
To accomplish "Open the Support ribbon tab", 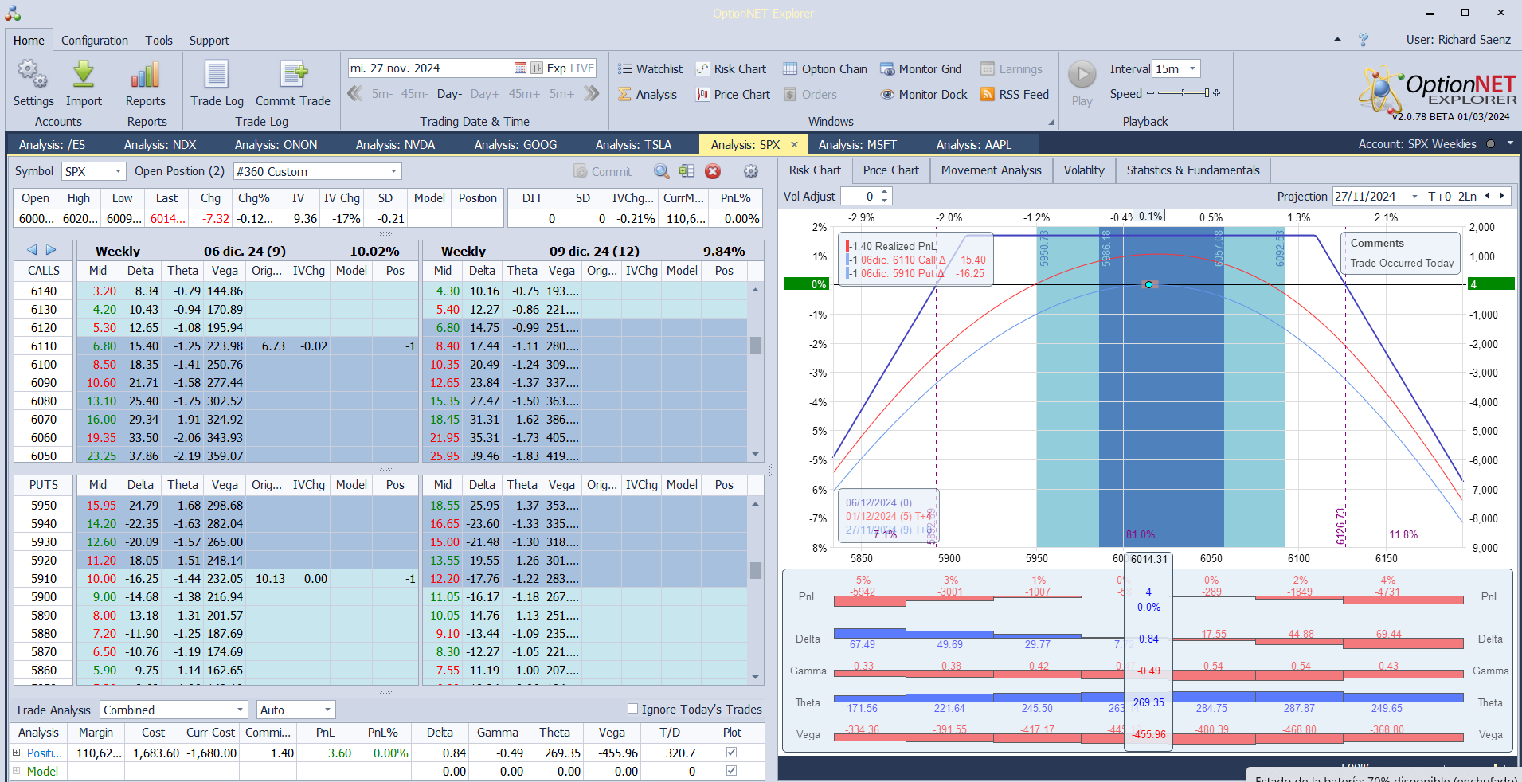I will [209, 41].
